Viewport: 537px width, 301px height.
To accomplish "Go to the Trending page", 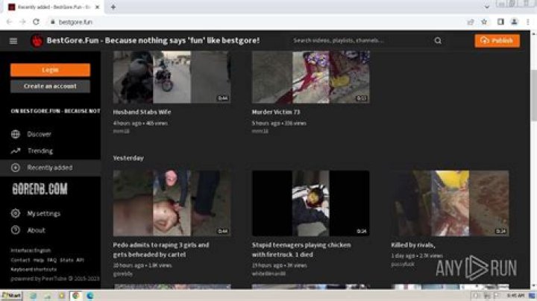I will (x=40, y=150).
